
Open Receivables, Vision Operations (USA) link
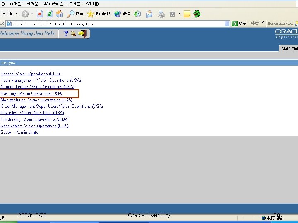click(x=34, y=126)
